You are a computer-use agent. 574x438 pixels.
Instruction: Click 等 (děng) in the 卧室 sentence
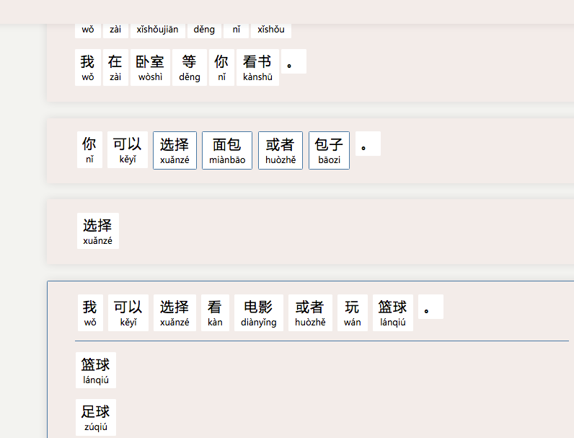coord(190,68)
